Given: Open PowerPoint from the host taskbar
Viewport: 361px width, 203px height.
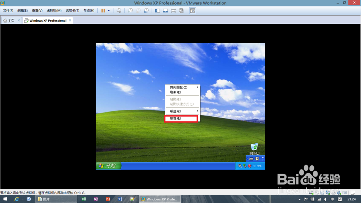Looking at the screenshot, I should (x=108, y=199).
